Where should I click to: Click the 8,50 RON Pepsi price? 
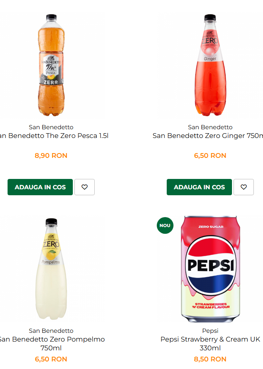pos(210,359)
